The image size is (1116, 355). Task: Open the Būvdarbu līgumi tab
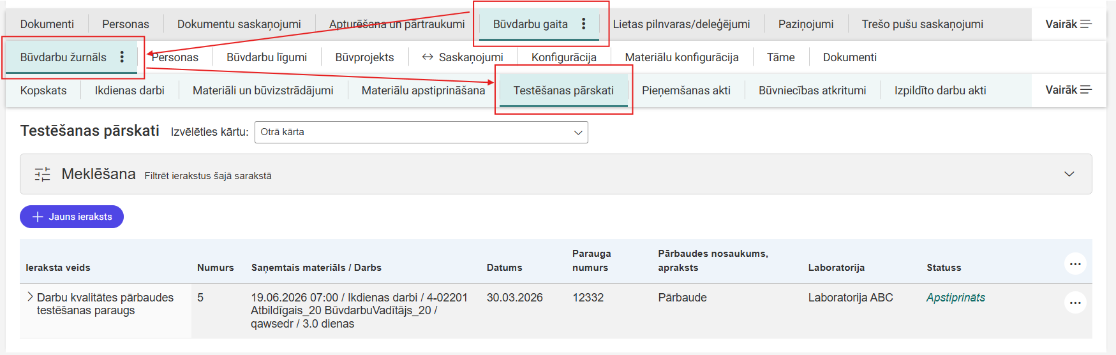coord(267,57)
